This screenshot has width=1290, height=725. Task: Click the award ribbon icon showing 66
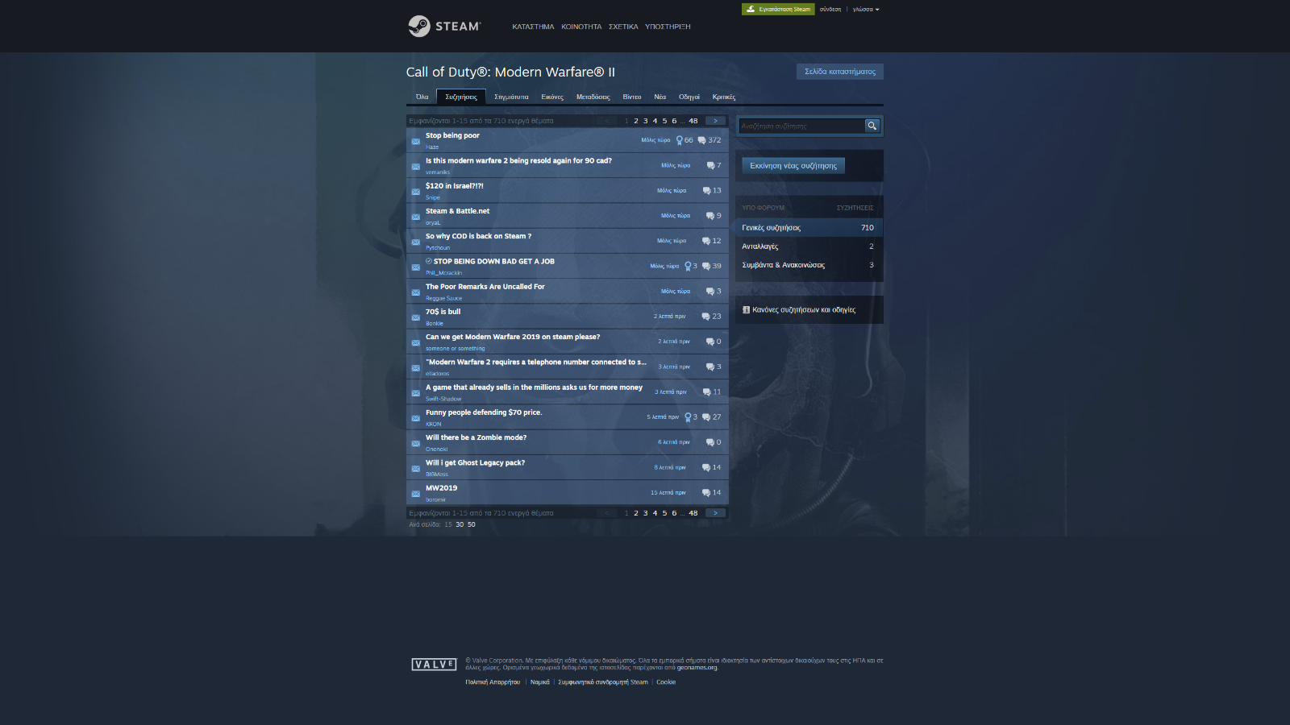click(679, 140)
